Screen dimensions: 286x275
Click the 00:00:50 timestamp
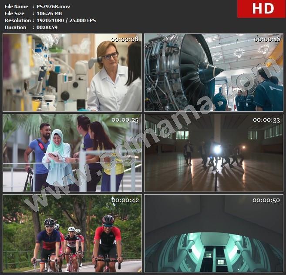tap(267, 200)
